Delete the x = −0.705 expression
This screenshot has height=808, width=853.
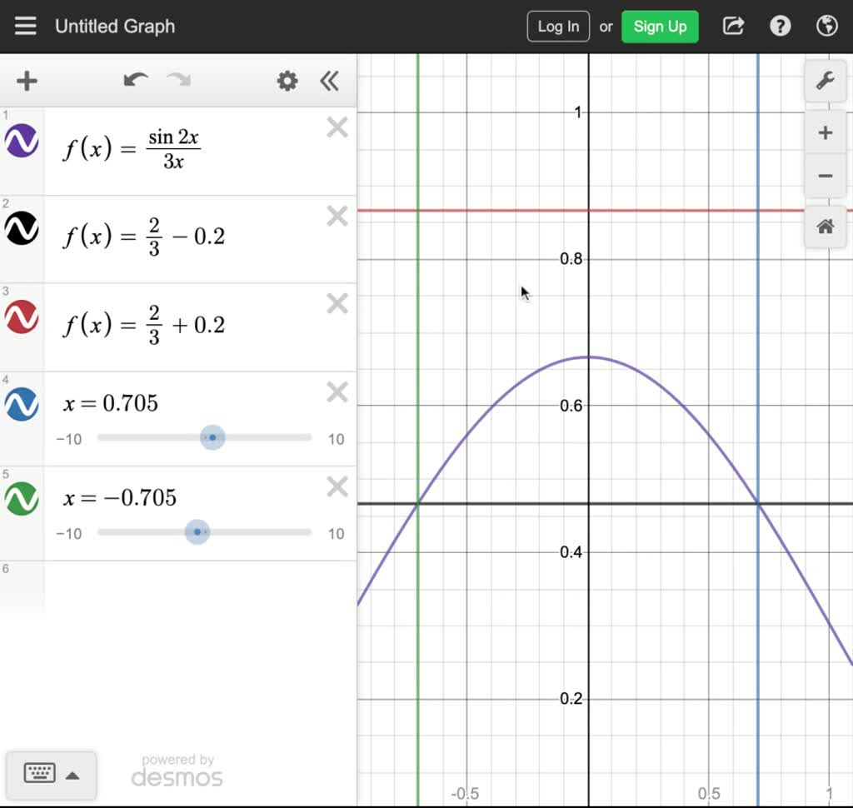(x=337, y=486)
